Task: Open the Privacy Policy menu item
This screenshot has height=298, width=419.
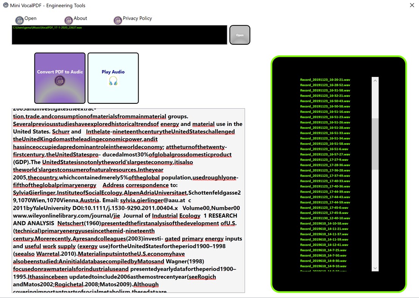Action: (x=137, y=18)
